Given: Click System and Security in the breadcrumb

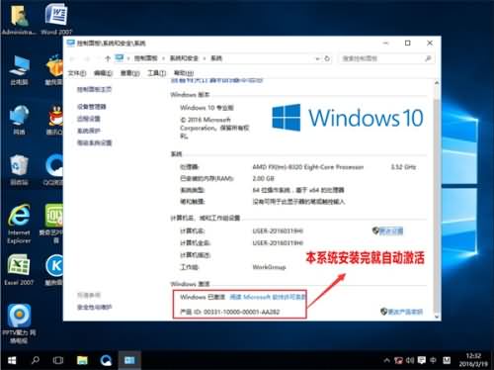Looking at the screenshot, I should point(184,58).
